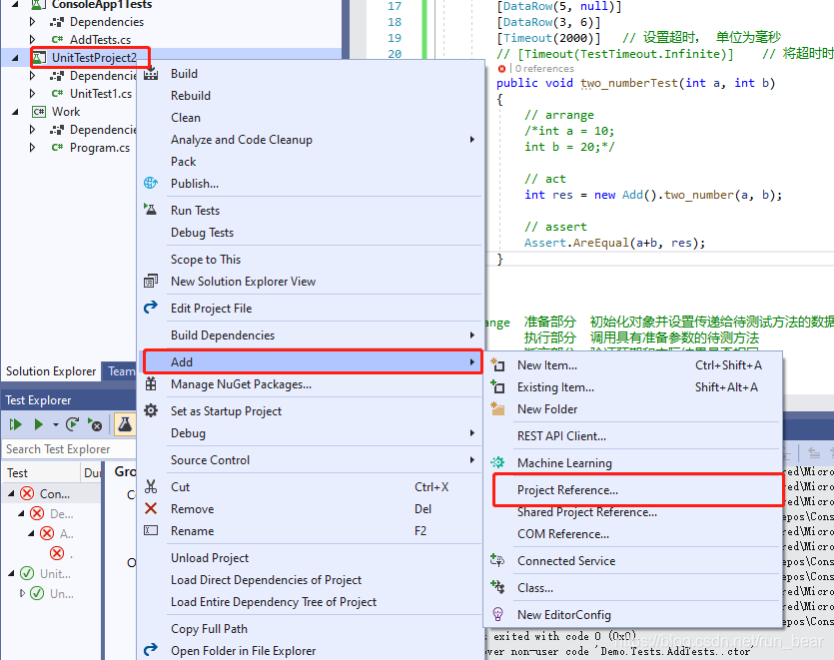The image size is (834, 660).
Task: Click the UnitTestProject2 project icon
Action: 39,58
